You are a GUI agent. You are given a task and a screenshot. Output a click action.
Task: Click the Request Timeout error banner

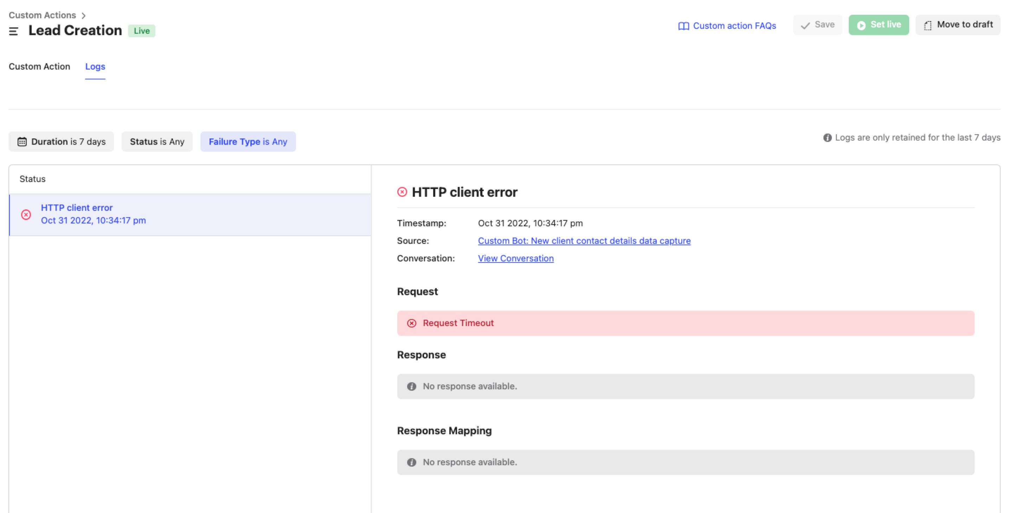(686, 323)
